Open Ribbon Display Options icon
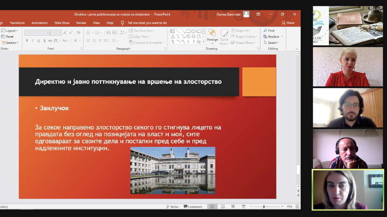387x217 pixels. [258, 14]
